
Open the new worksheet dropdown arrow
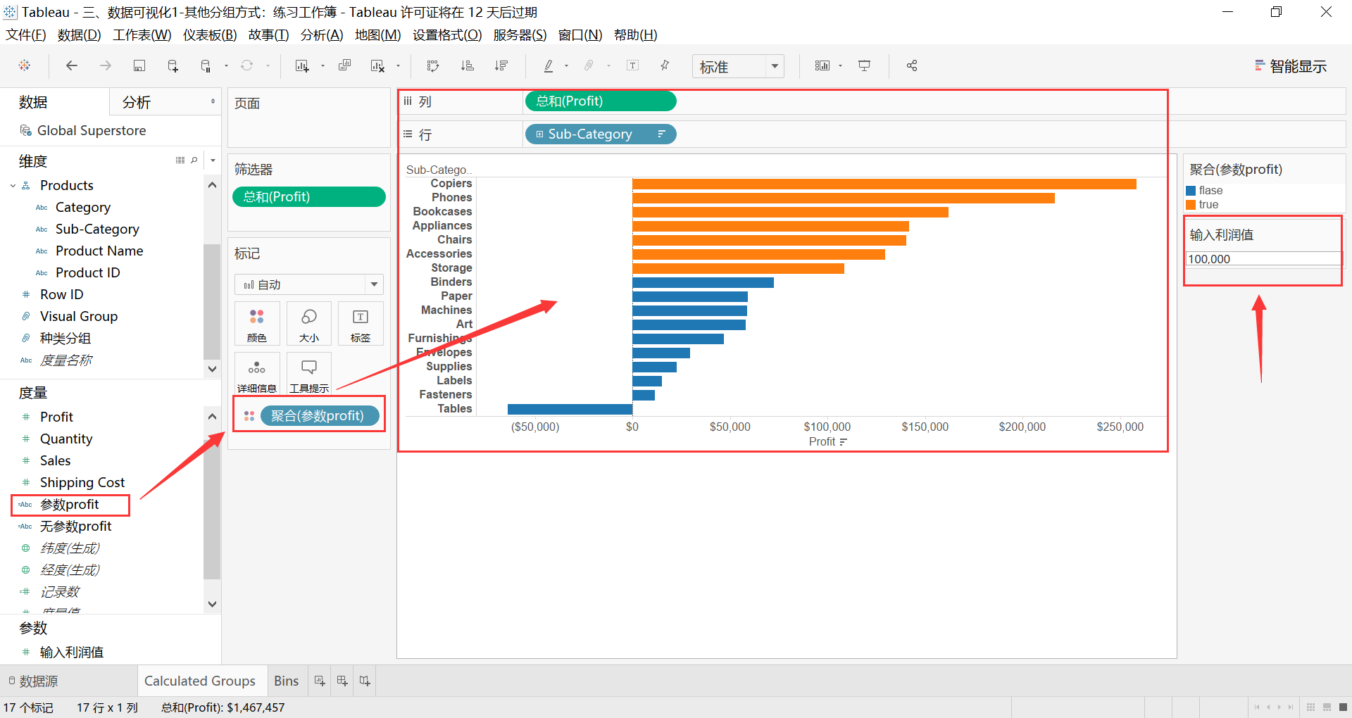[323, 66]
